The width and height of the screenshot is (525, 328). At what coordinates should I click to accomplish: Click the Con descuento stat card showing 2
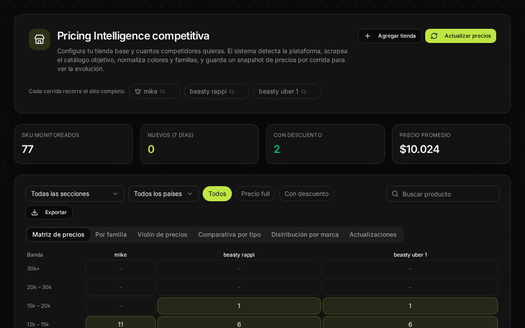point(325,144)
